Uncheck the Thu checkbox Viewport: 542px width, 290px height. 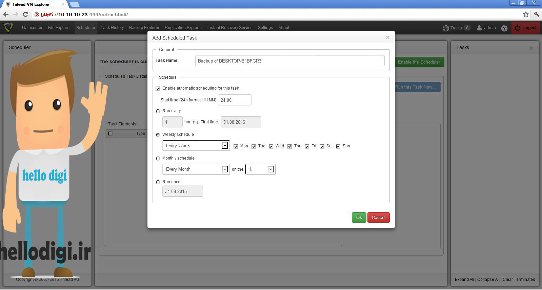289,146
